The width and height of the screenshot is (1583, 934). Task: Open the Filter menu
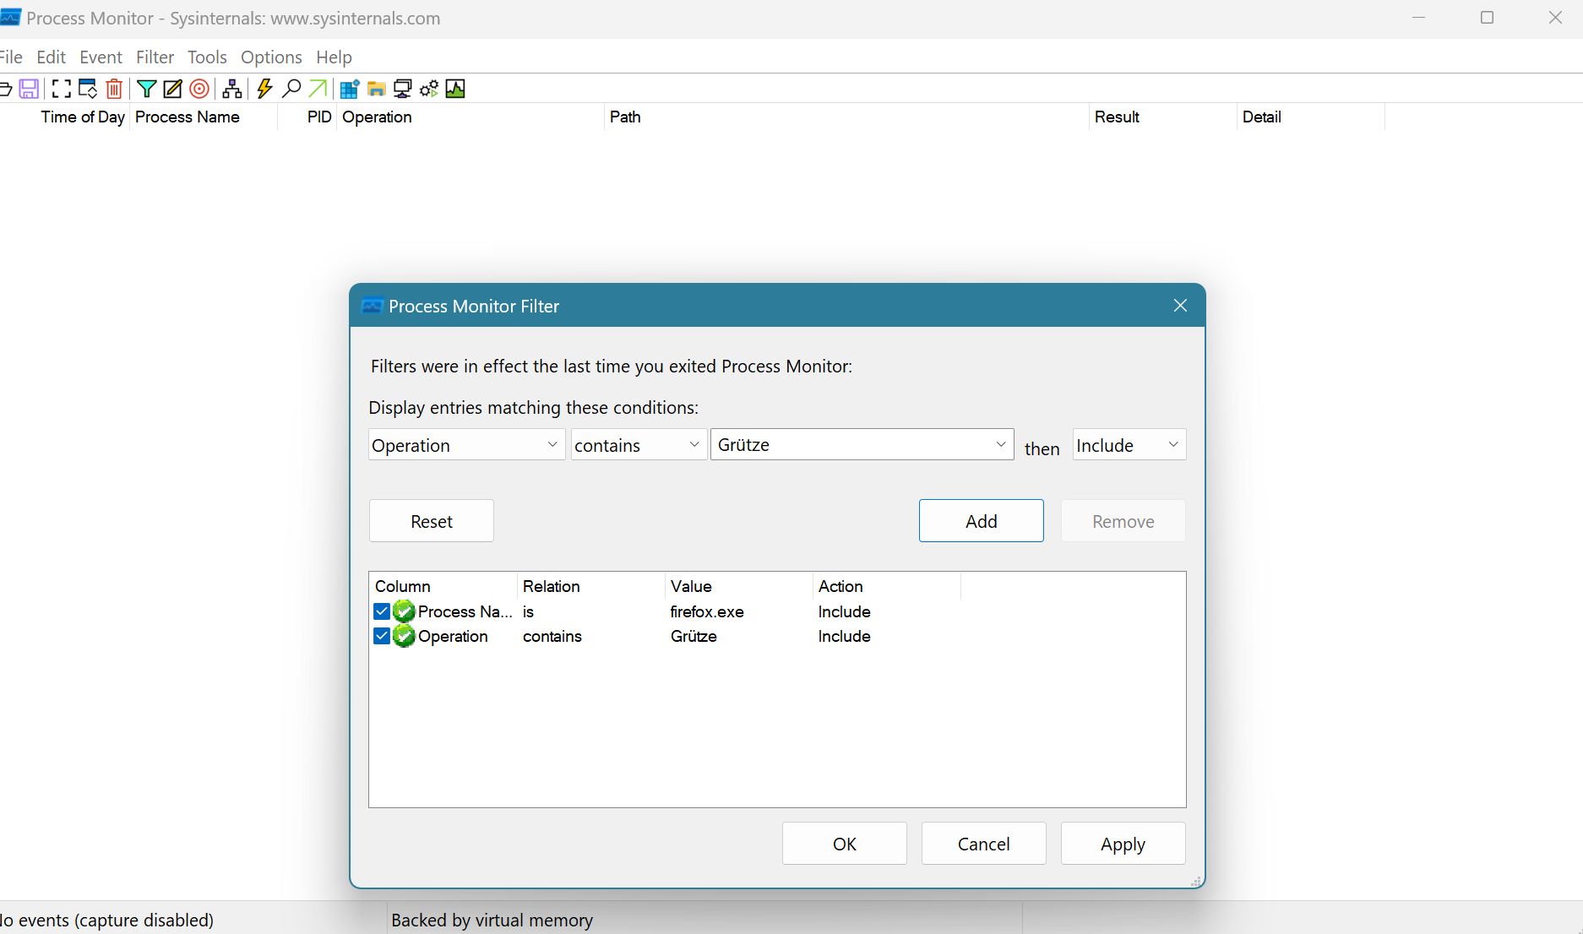(x=155, y=57)
